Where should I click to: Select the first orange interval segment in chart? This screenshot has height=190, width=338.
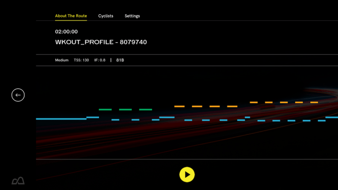(179, 106)
